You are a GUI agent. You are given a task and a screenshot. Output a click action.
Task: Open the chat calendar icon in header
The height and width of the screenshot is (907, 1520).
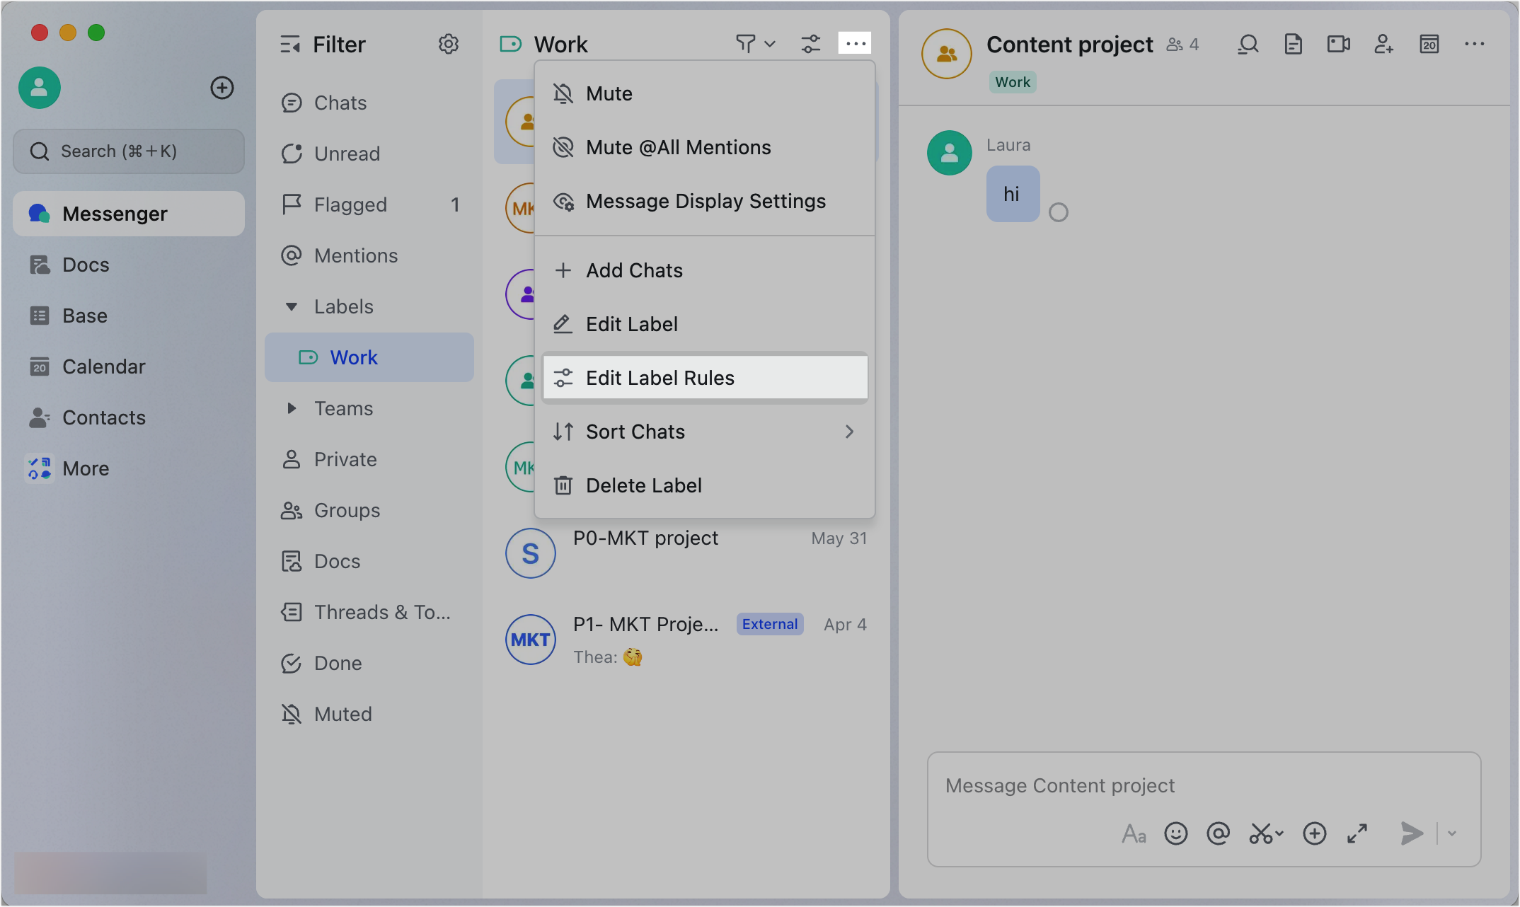pos(1429,45)
